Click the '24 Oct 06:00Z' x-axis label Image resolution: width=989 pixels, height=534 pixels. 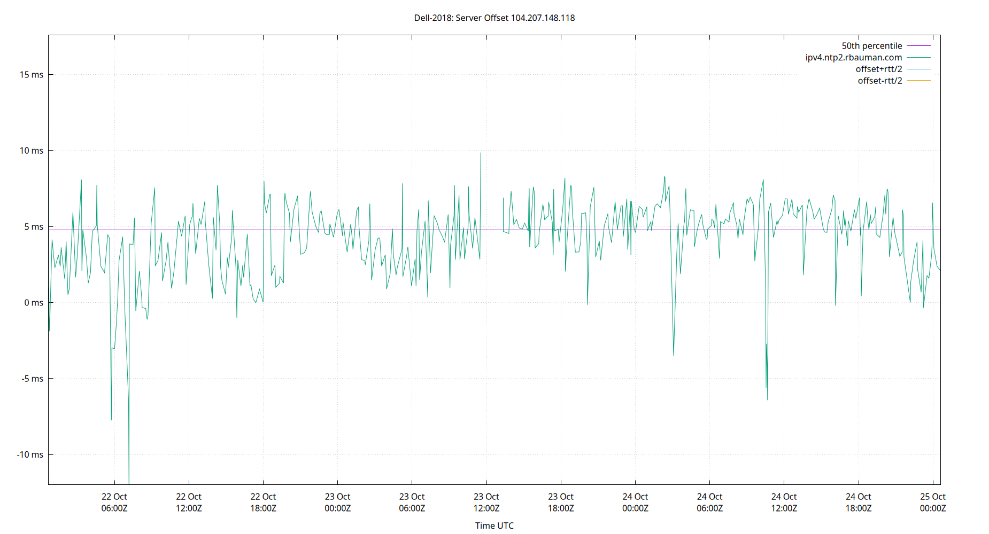coord(709,502)
